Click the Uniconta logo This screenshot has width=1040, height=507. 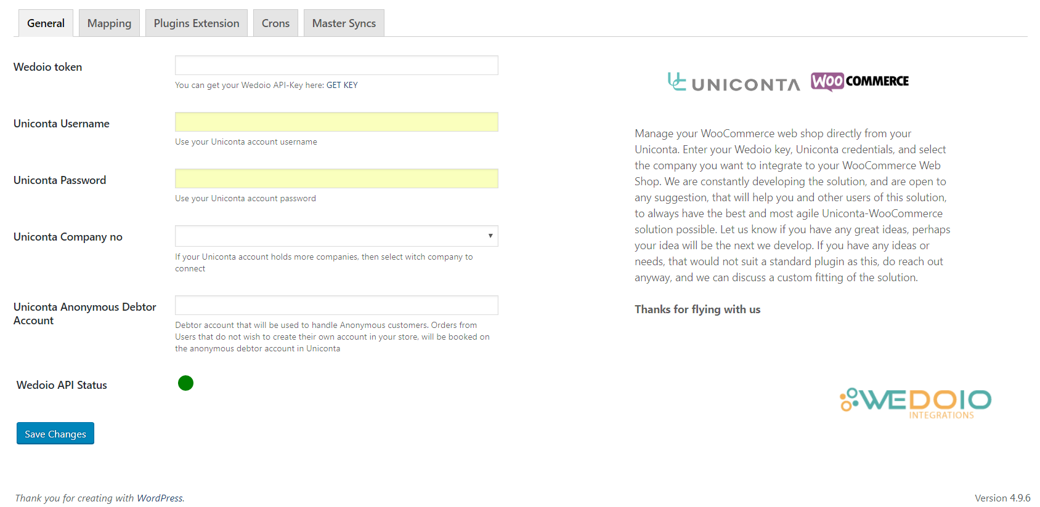(x=734, y=82)
